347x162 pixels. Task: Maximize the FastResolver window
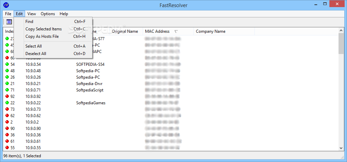tap(325, 4)
